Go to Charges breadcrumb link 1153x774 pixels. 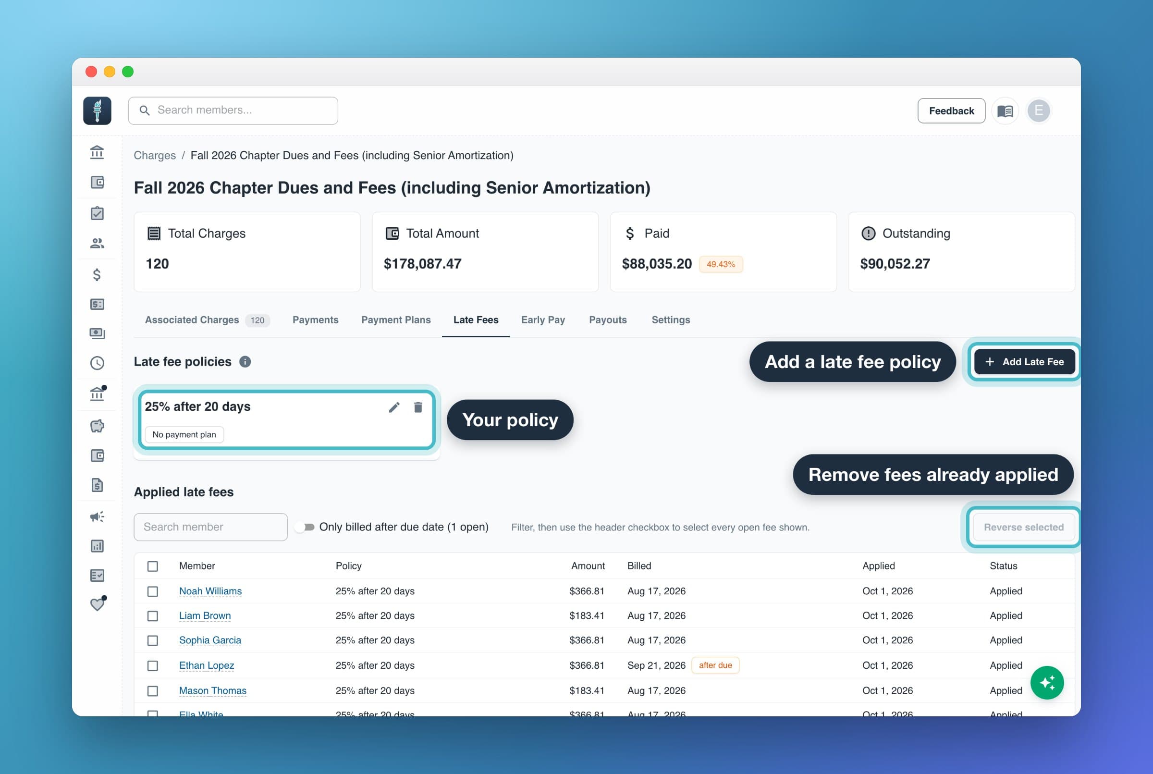(x=155, y=156)
